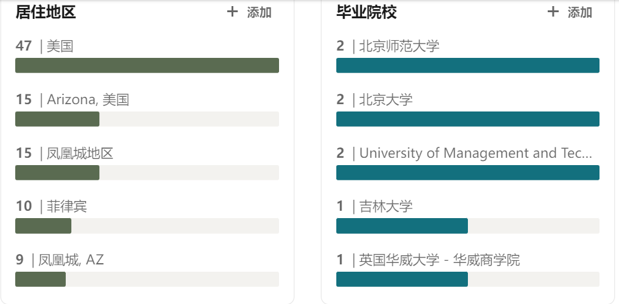Image resolution: width=619 pixels, height=304 pixels.
Task: Select the 美国 location bar
Action: pyautogui.click(x=147, y=65)
